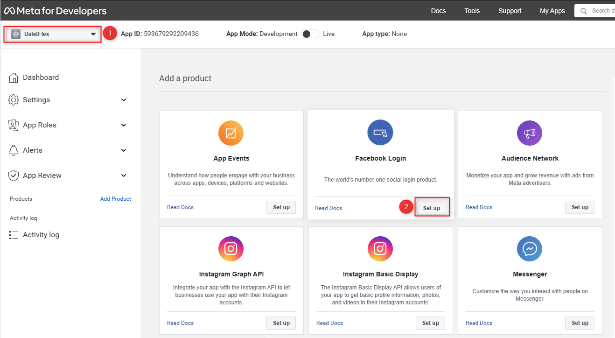This screenshot has width=615, height=338.
Task: Click the Audience Network megaphone icon
Action: pyautogui.click(x=530, y=133)
